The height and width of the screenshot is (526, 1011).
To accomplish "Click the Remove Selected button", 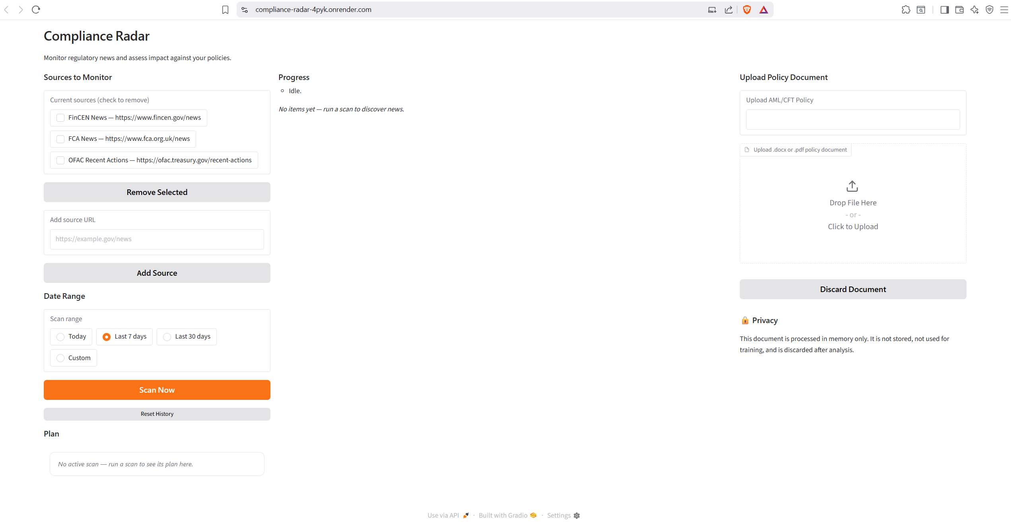I will [x=157, y=192].
